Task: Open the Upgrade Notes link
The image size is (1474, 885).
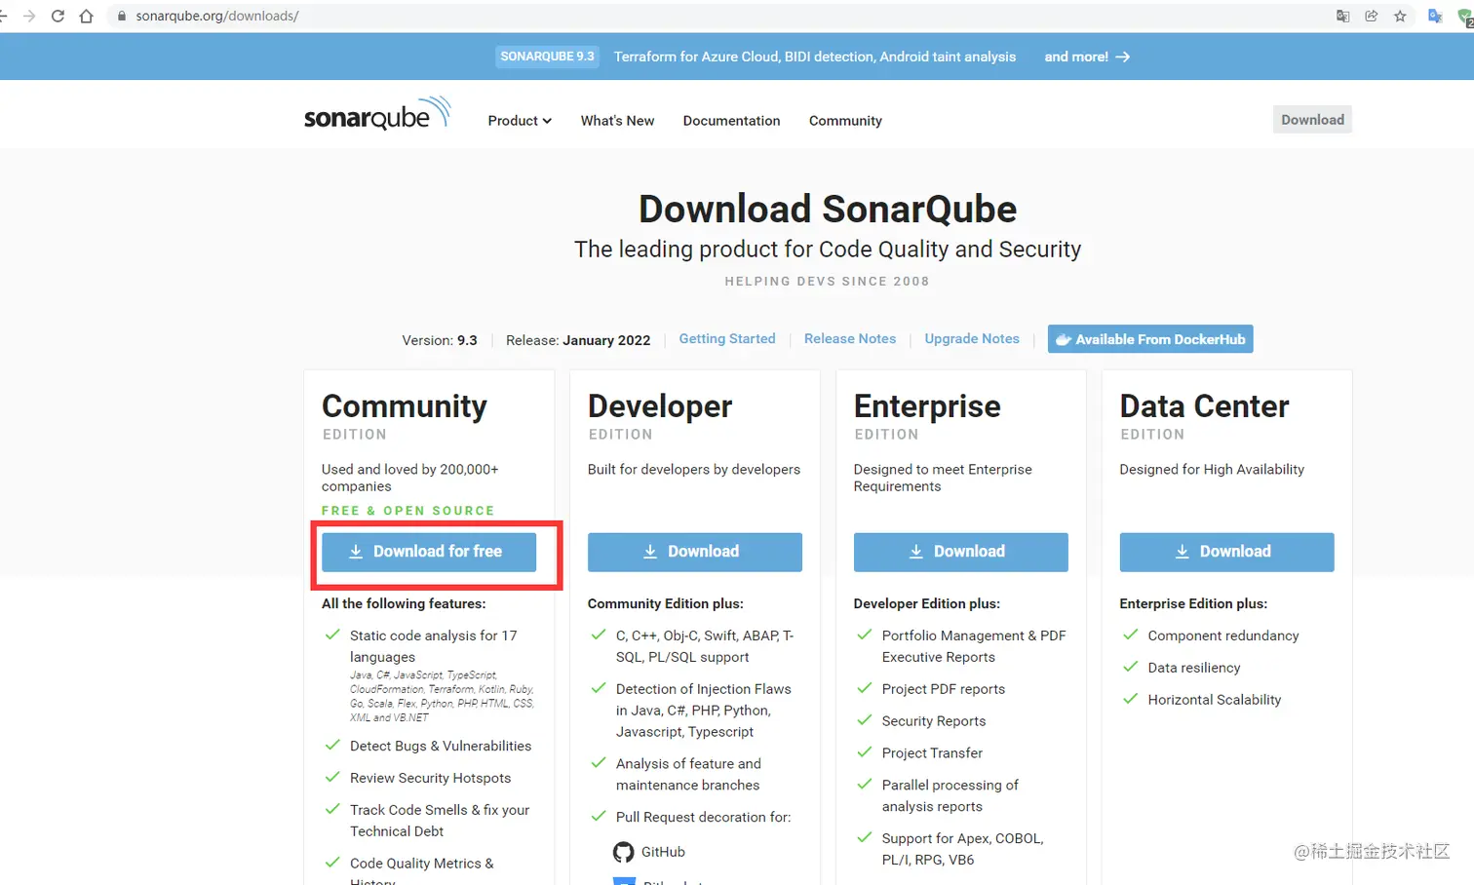Action: point(972,338)
